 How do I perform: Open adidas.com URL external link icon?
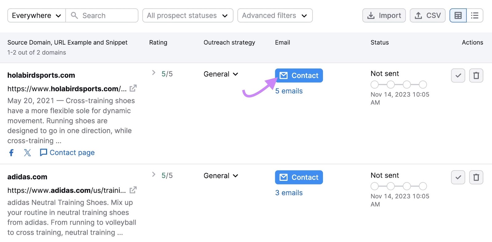(x=133, y=190)
